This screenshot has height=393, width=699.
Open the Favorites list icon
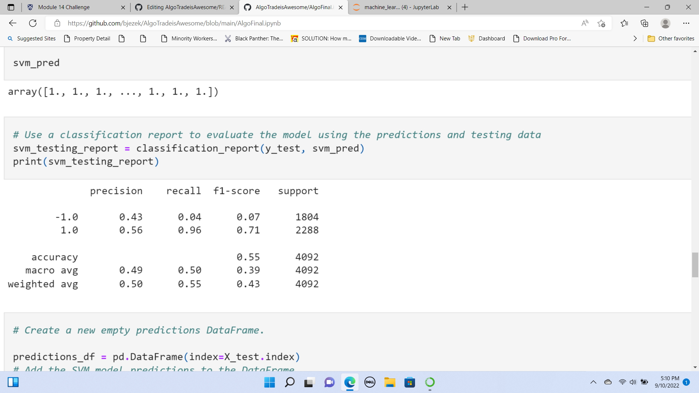pyautogui.click(x=624, y=23)
